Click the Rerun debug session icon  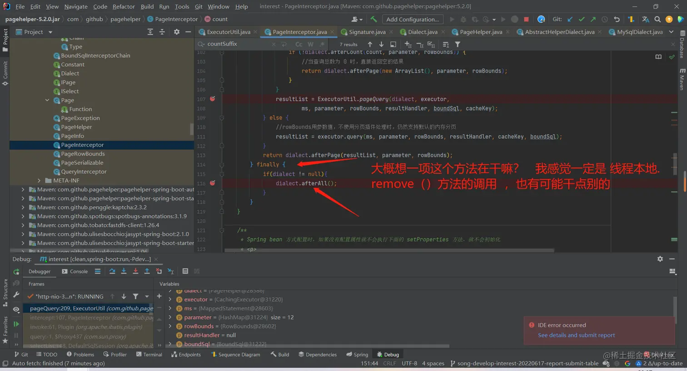(16, 272)
